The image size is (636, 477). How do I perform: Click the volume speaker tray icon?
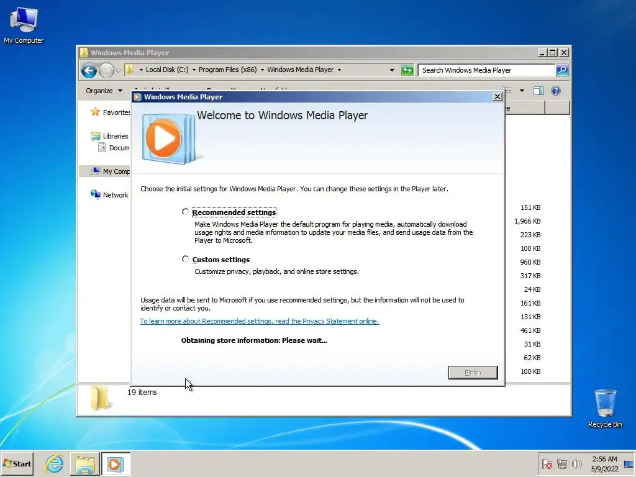[x=576, y=464]
